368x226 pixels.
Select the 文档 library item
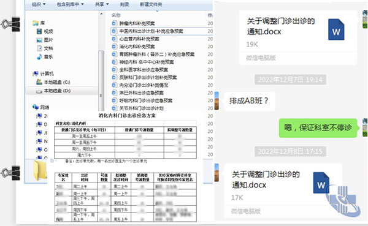(x=45, y=48)
